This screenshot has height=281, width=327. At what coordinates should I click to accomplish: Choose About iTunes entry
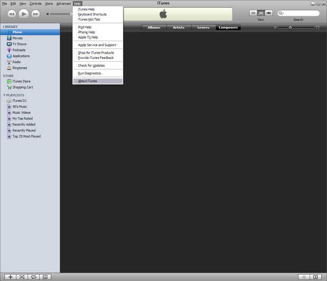point(98,81)
